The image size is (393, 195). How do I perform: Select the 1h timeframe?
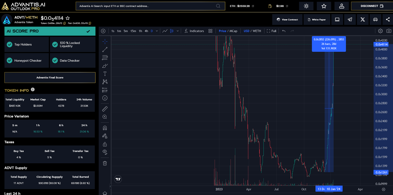pos(140,31)
